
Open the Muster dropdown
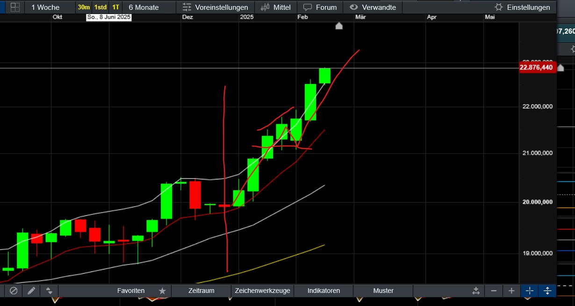[x=383, y=291]
